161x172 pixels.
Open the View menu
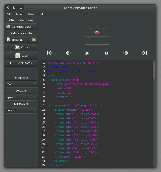(x=31, y=14)
